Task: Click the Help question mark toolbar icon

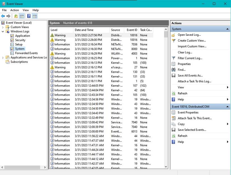Action: point(29,16)
